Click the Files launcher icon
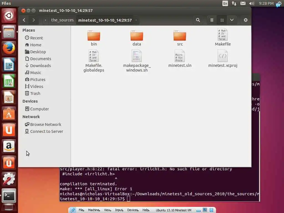Image resolution: width=284 pixels, height=213 pixels. tap(9, 32)
